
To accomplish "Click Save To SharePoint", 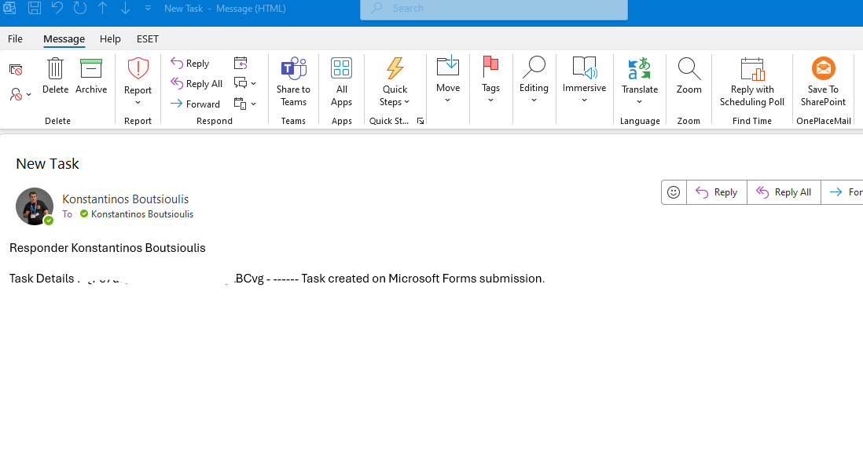I will coord(823,82).
